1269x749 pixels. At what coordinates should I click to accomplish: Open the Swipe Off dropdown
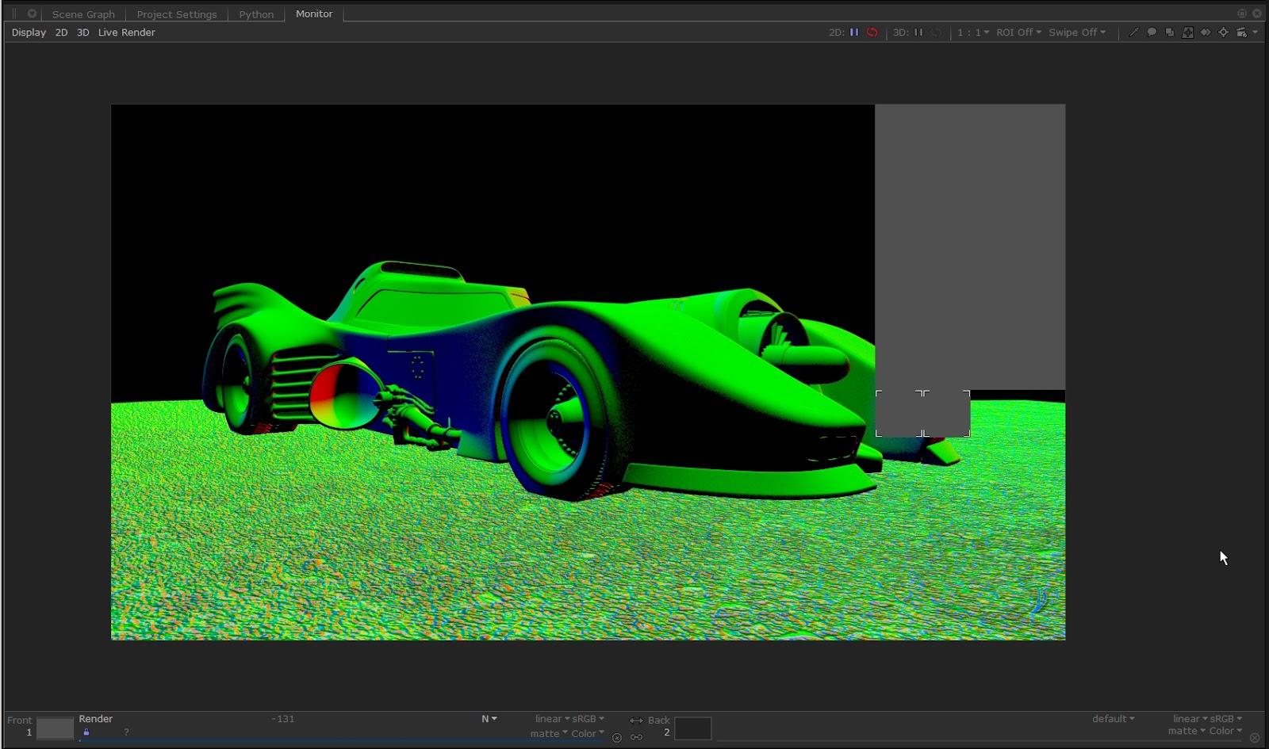coord(1076,32)
